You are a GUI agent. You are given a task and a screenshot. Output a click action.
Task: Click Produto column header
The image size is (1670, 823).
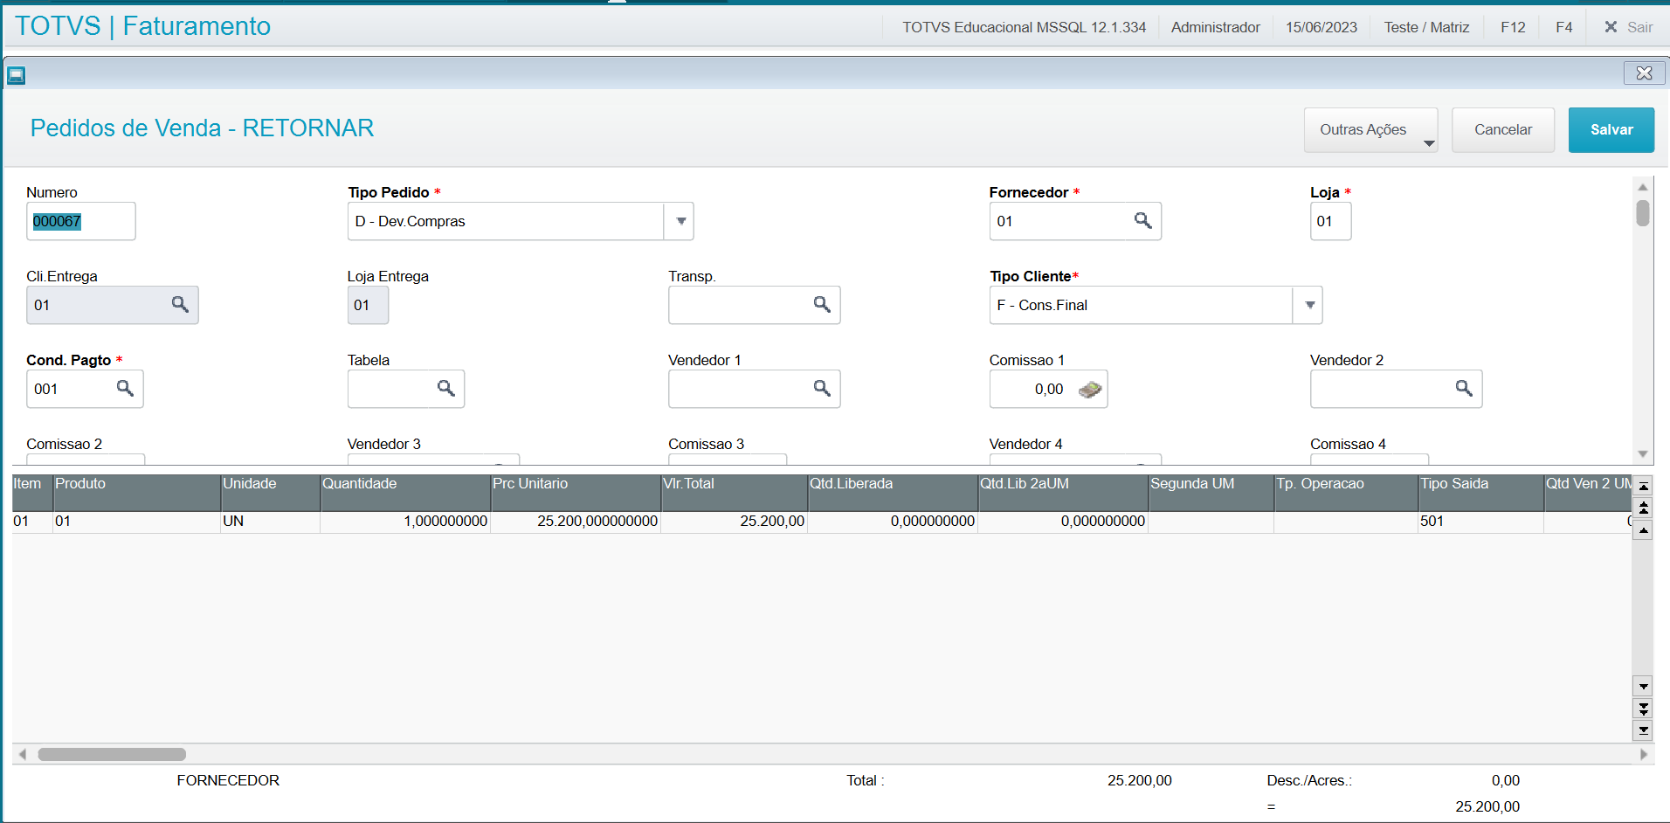point(136,493)
